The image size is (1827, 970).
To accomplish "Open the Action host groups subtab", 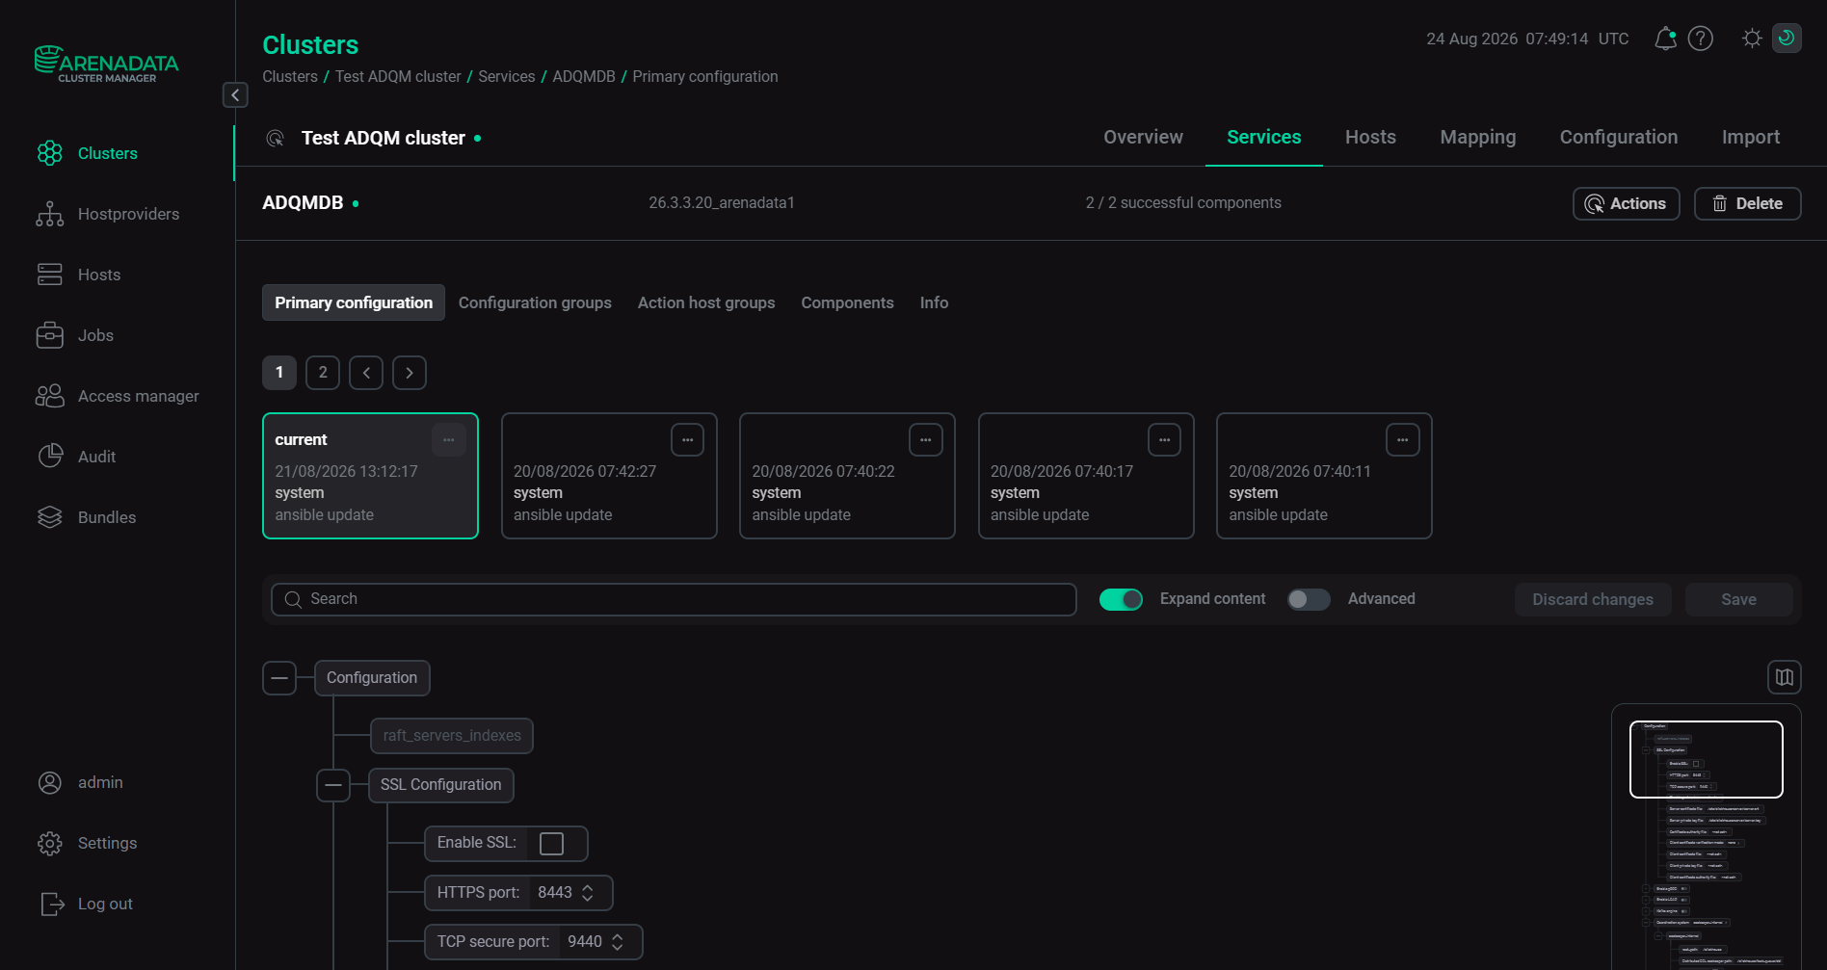I will (706, 302).
